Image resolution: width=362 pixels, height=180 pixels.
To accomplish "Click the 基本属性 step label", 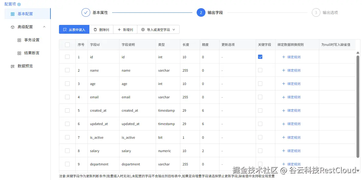I will pos(100,13).
